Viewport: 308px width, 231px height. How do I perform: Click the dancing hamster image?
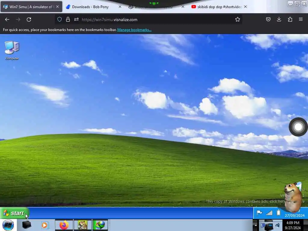293,197
